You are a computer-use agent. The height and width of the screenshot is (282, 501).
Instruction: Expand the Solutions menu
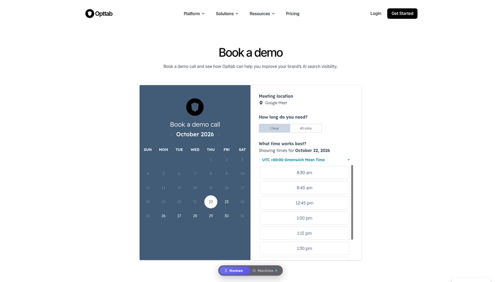click(x=227, y=14)
